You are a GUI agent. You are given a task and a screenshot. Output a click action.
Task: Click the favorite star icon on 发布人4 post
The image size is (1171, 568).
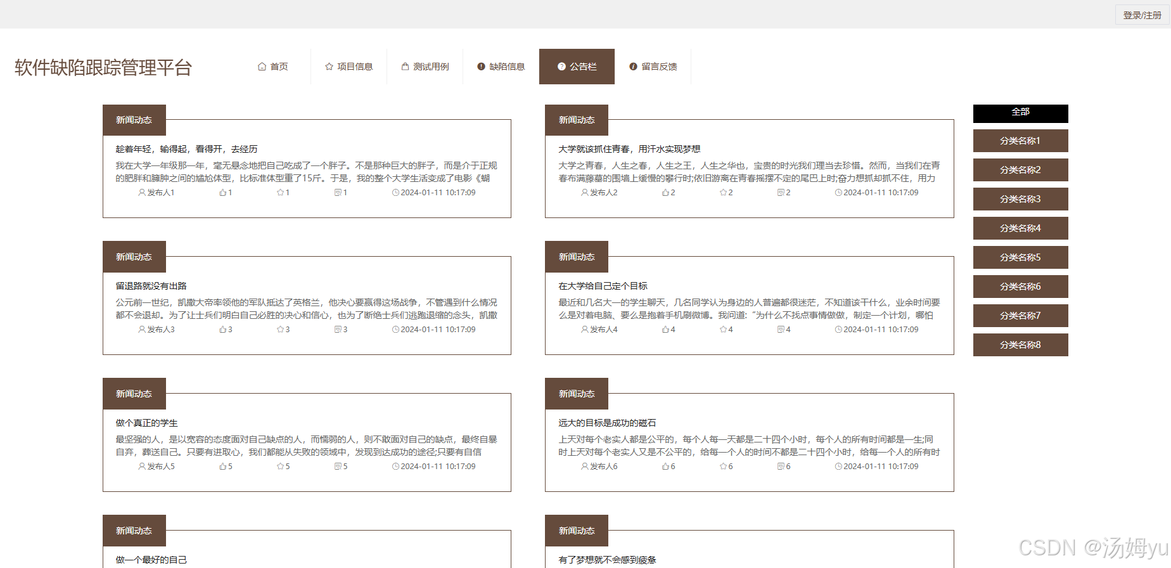click(x=723, y=330)
